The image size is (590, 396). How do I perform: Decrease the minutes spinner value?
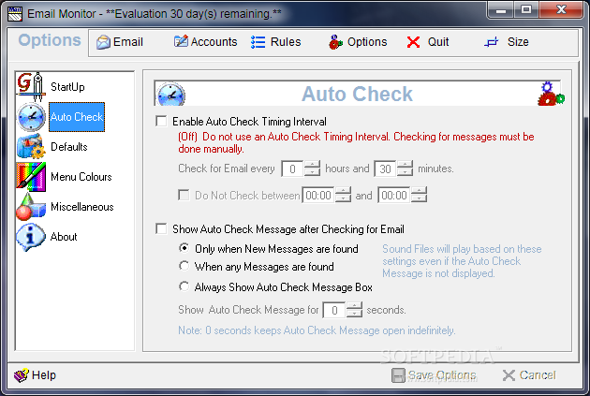tap(405, 172)
